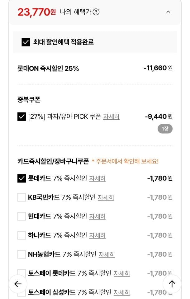Viewport: 190px width, 299px height.
Task: View 자세히 details for KB국민카드
Action: [106, 197]
